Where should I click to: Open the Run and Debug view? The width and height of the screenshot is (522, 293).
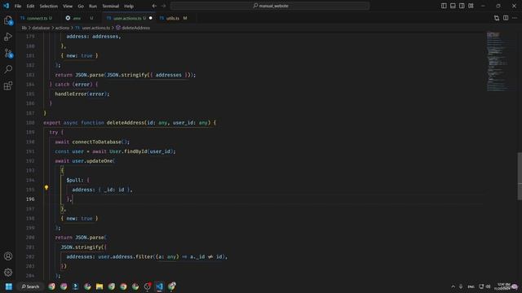(x=8, y=37)
